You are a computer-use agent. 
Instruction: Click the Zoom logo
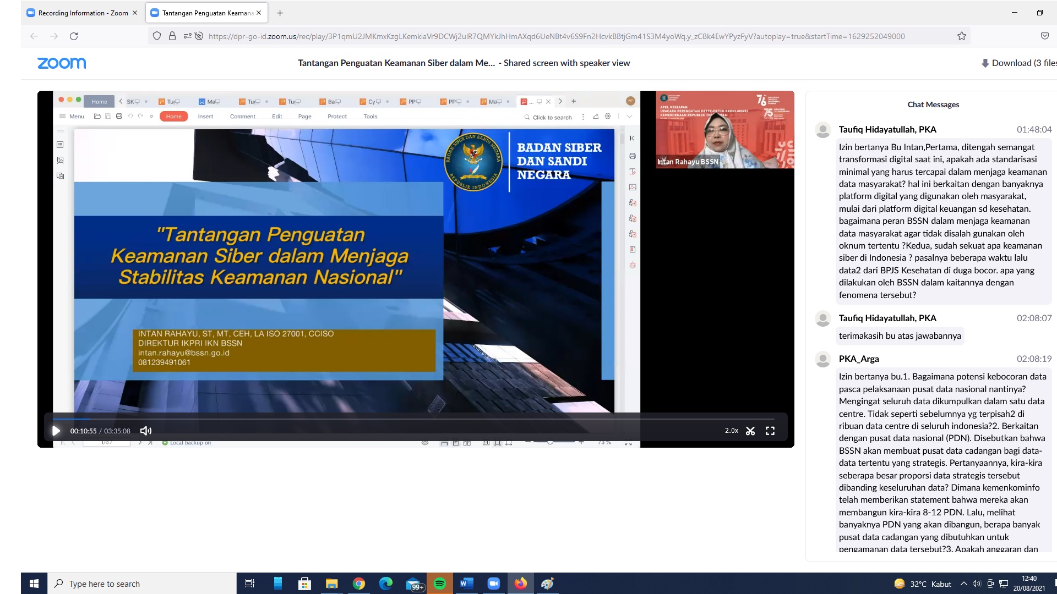(62, 63)
